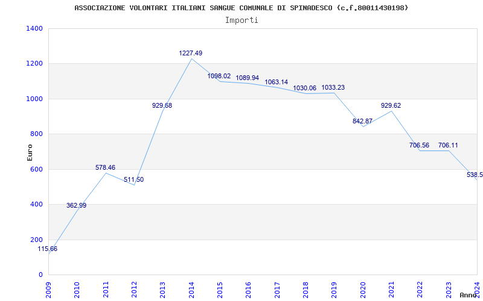Click the 2020 year axis label
Image resolution: width=483 pixels, height=301 pixels.
click(363, 290)
